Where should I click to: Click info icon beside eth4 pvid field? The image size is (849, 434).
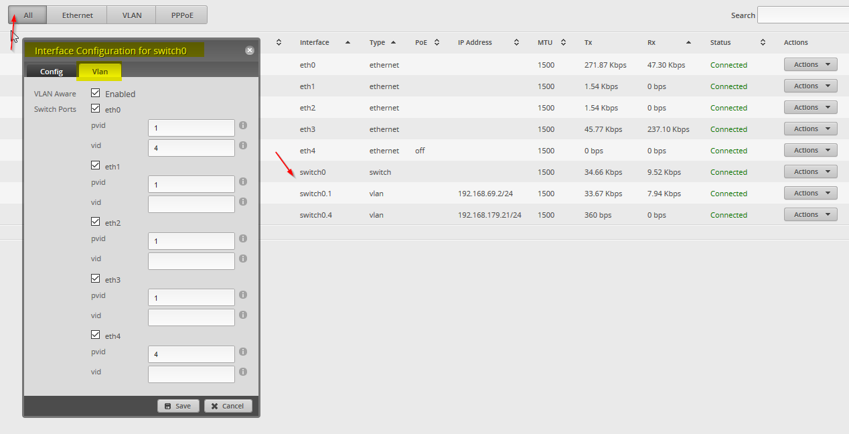click(x=243, y=352)
